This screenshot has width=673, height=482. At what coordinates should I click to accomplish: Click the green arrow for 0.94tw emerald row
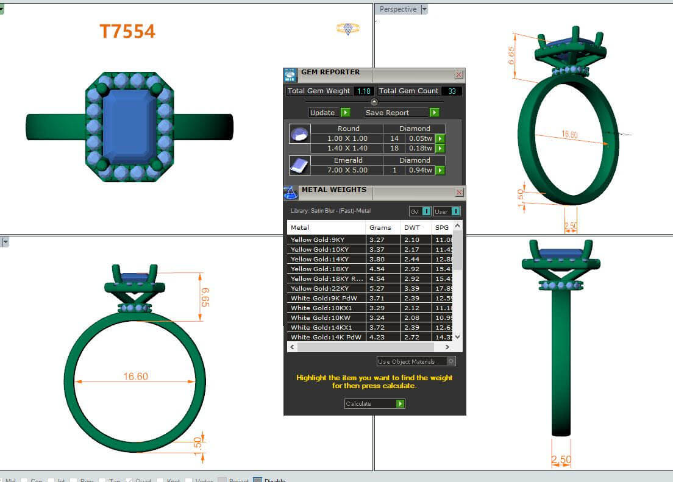(x=440, y=171)
